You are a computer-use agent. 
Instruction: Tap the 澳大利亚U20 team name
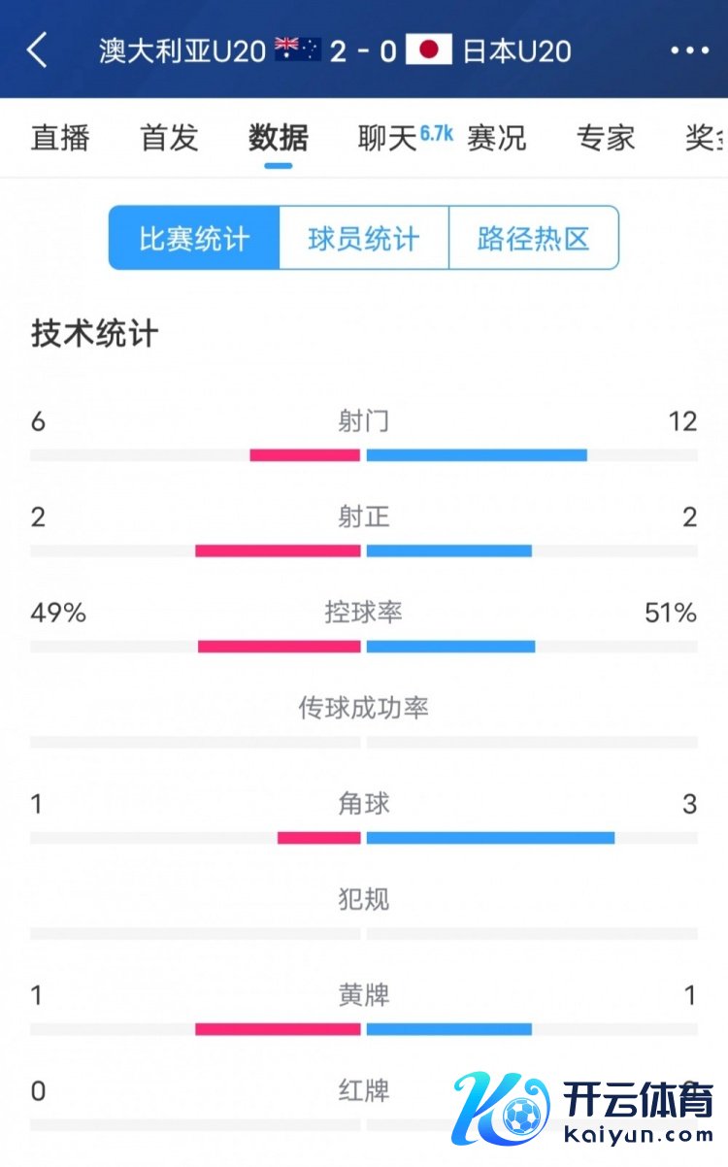pyautogui.click(x=182, y=50)
